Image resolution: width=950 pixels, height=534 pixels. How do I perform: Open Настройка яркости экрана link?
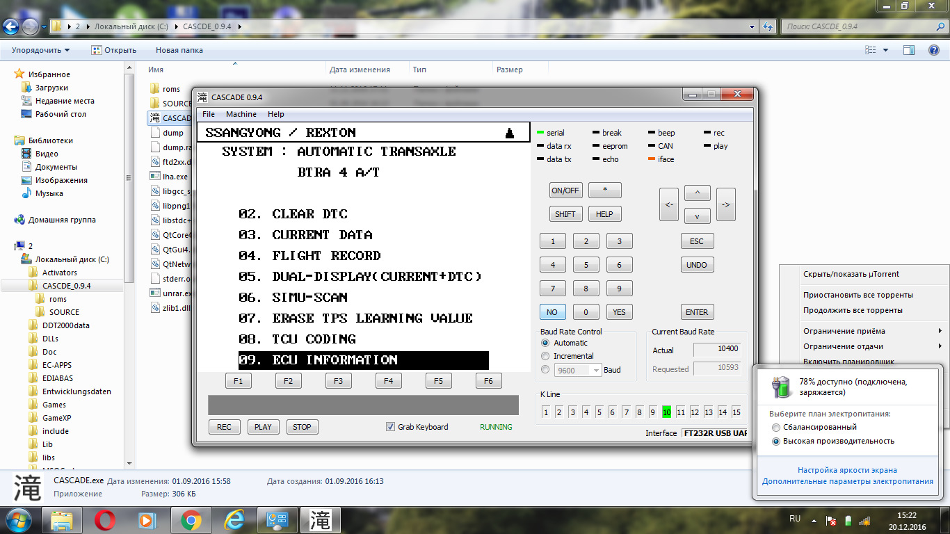pyautogui.click(x=847, y=470)
